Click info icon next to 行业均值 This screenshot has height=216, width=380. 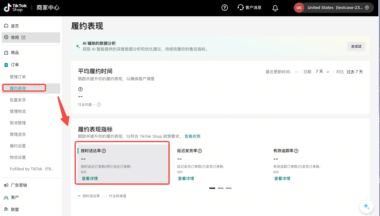pos(99,104)
